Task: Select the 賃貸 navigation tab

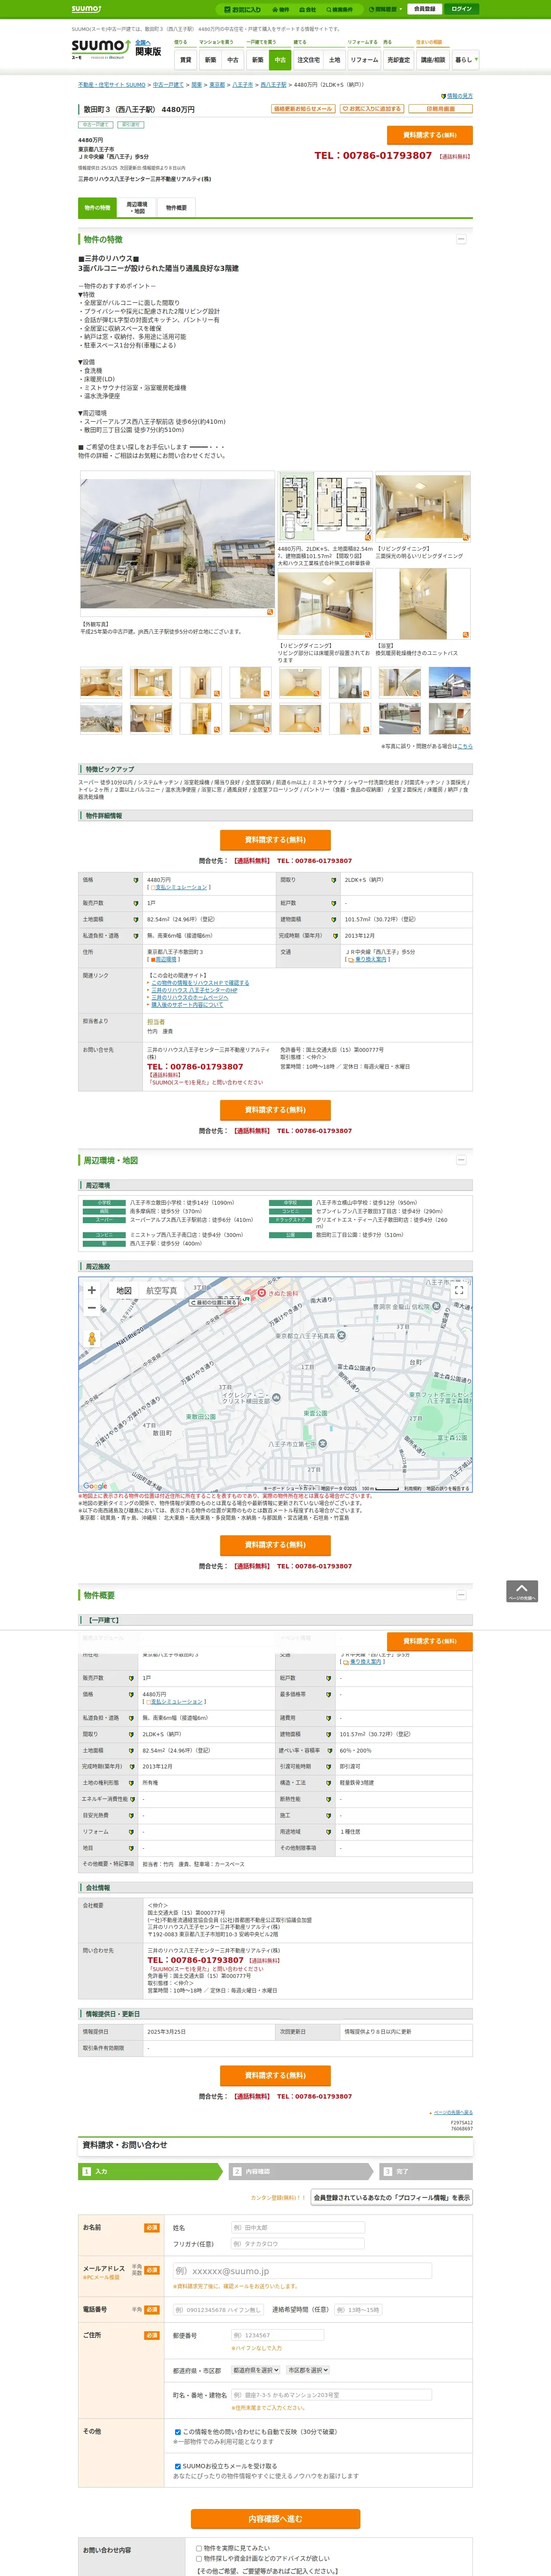Action: (x=186, y=60)
